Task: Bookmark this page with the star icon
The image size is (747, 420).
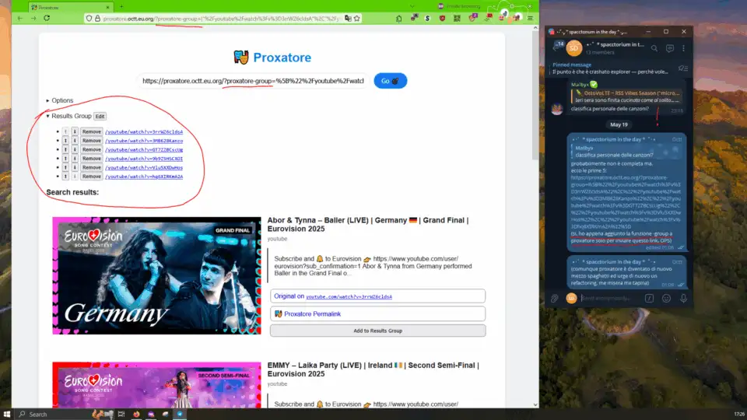Action: (x=357, y=19)
